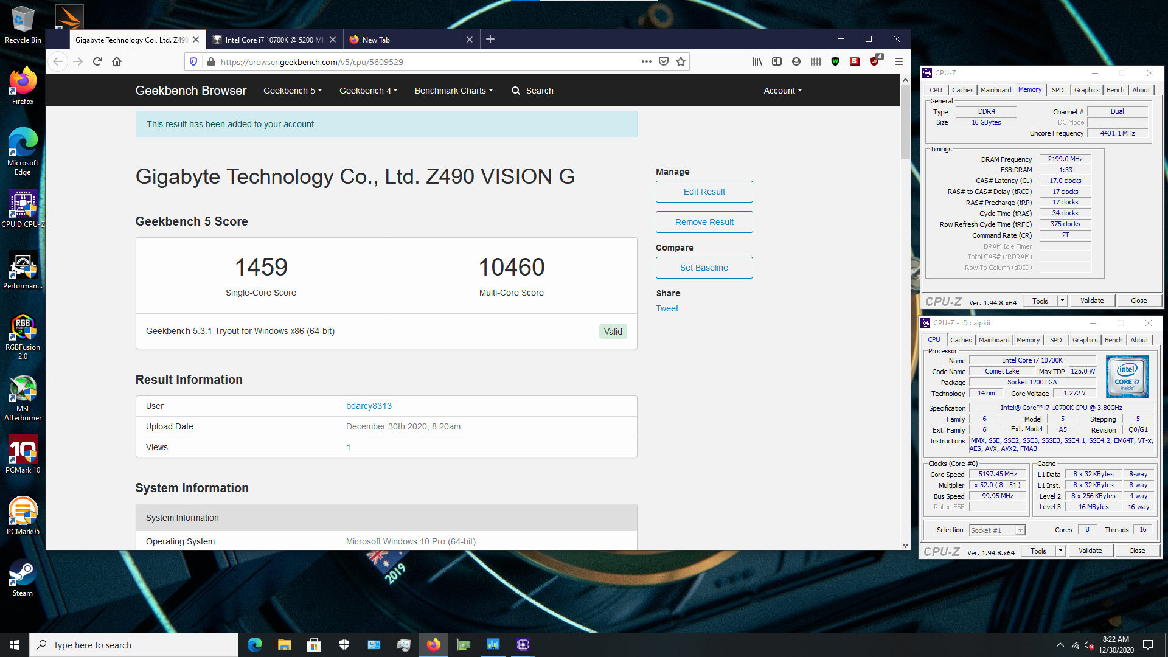
Task: Expand the Benchmark Charts dropdown
Action: tap(454, 91)
